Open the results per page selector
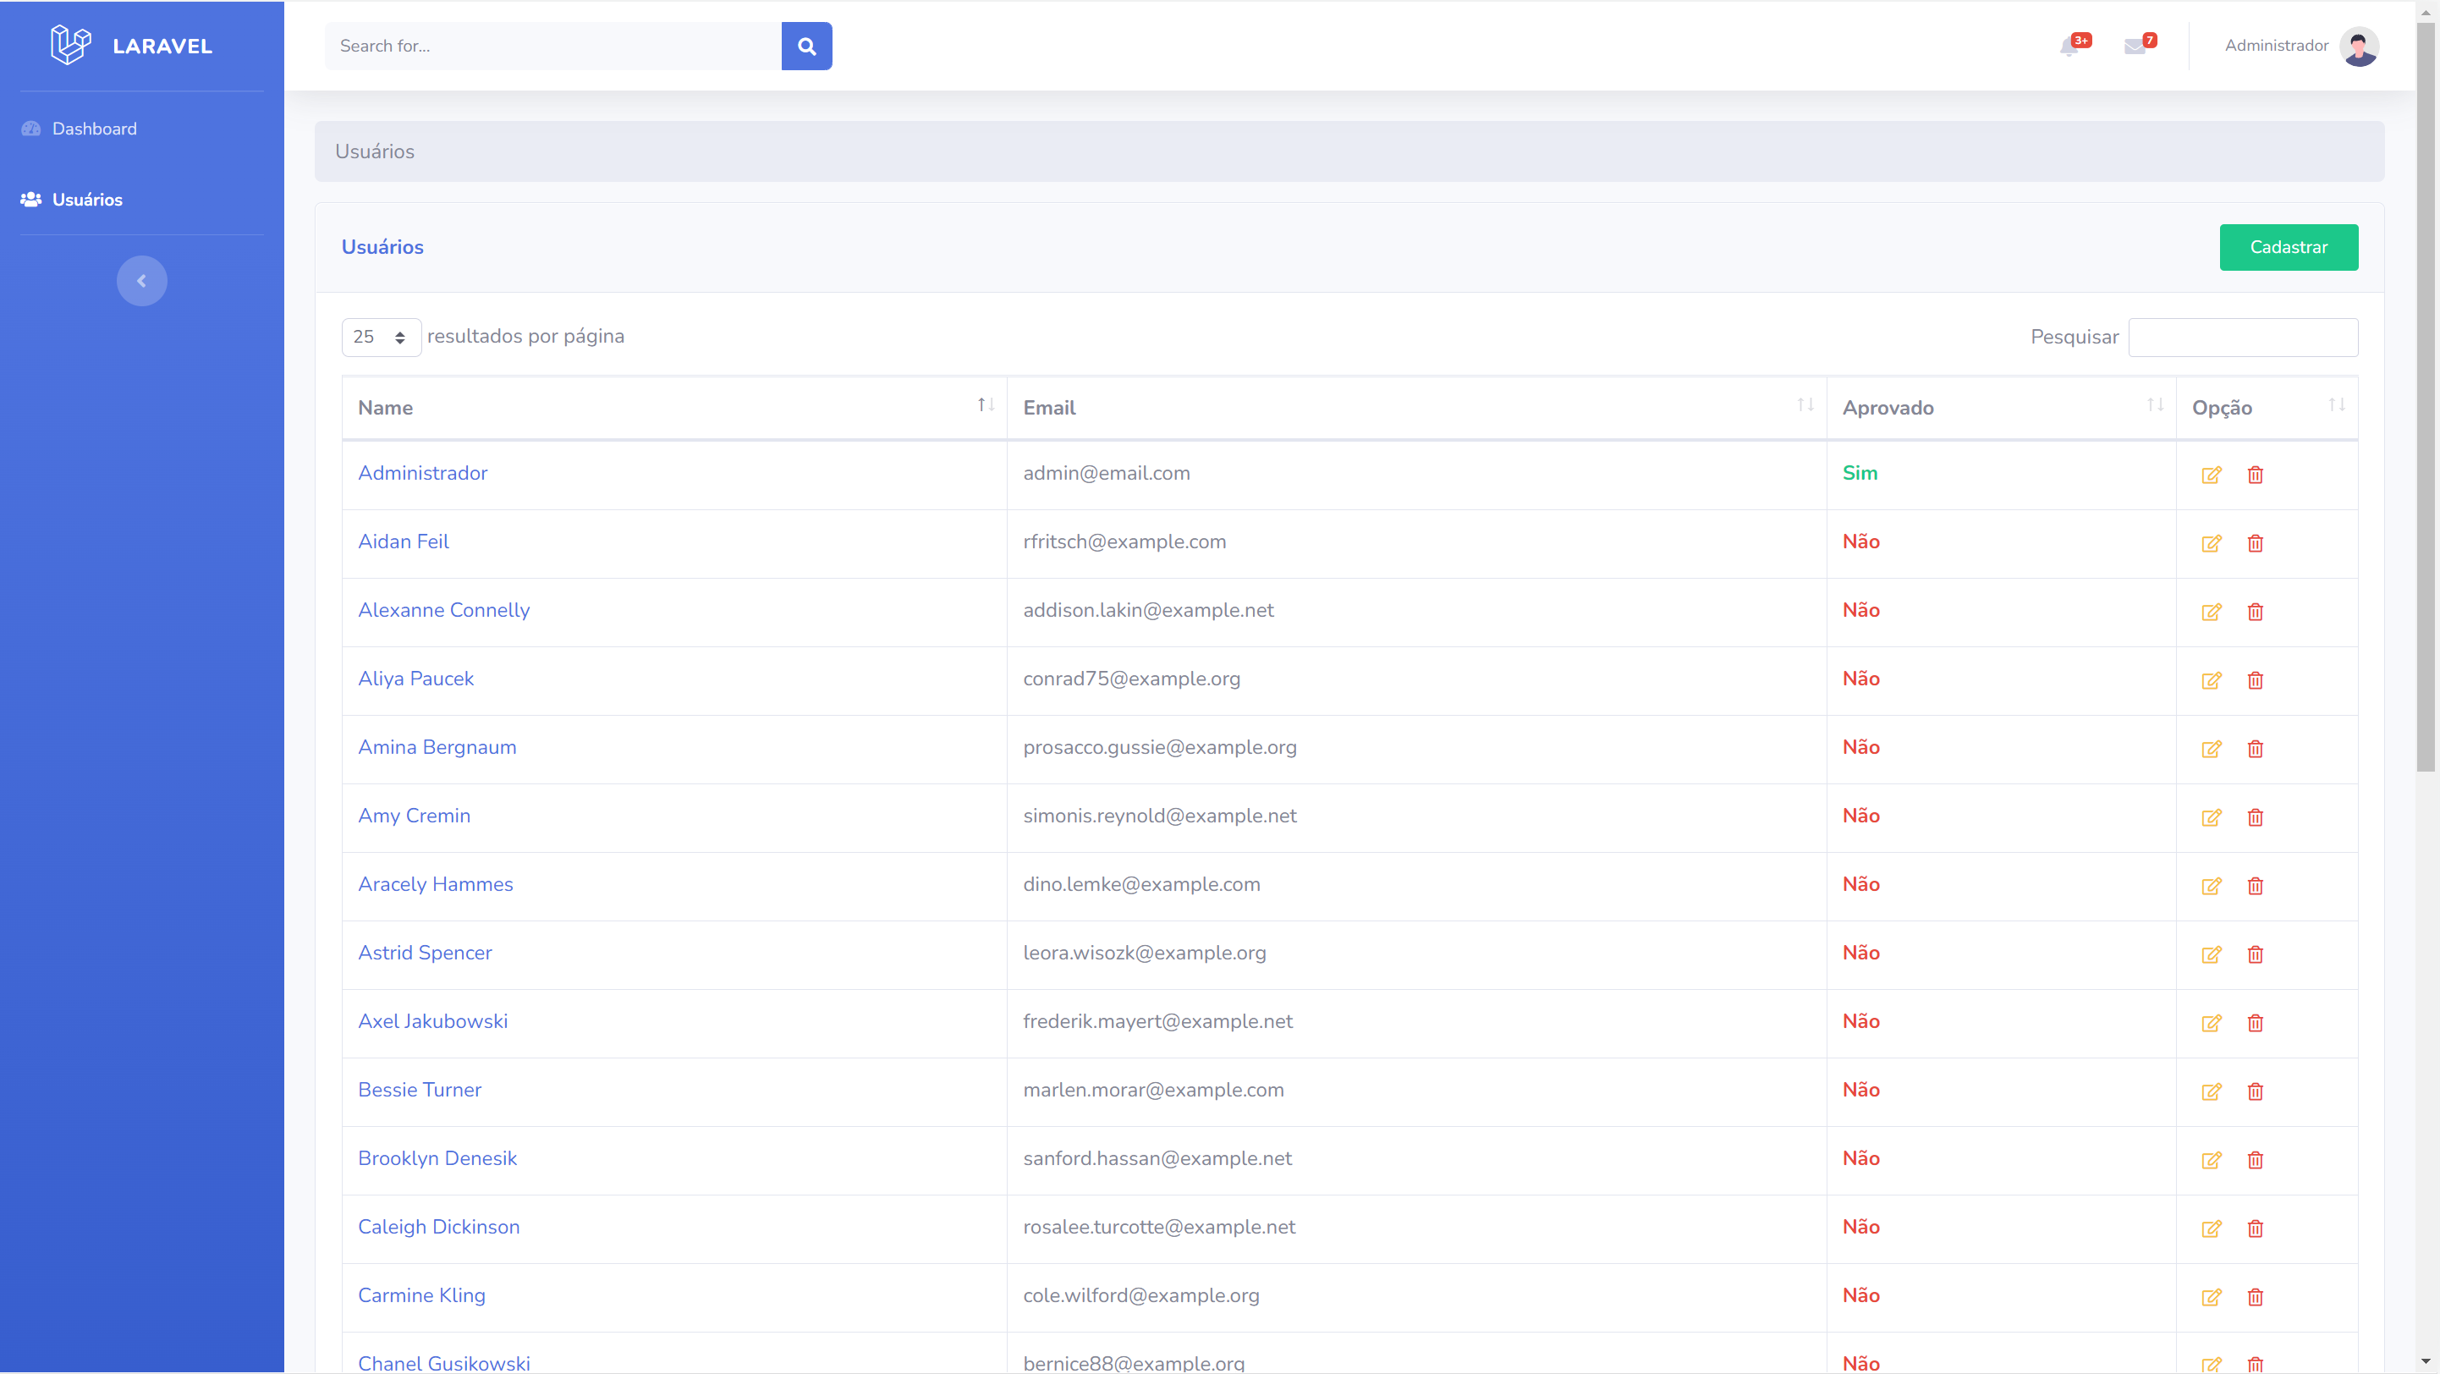 click(x=380, y=337)
